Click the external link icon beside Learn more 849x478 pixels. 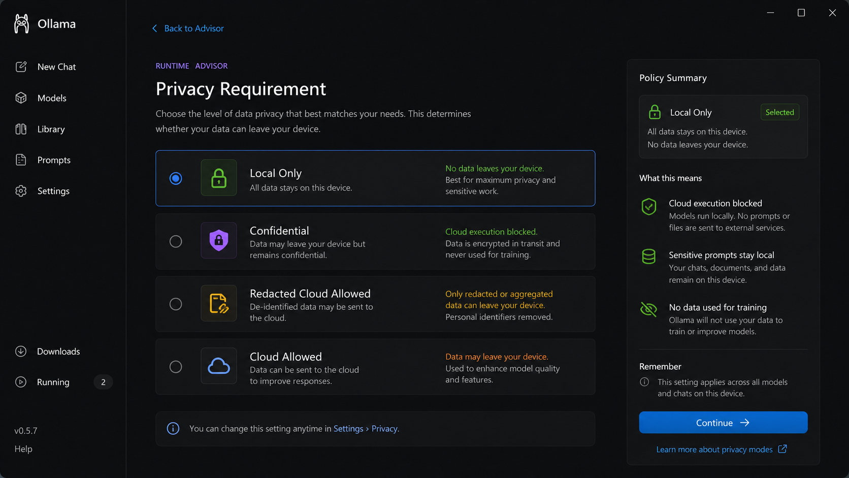(x=782, y=449)
